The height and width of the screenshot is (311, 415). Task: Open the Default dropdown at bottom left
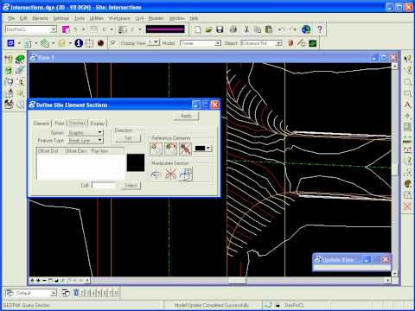pyautogui.click(x=54, y=293)
